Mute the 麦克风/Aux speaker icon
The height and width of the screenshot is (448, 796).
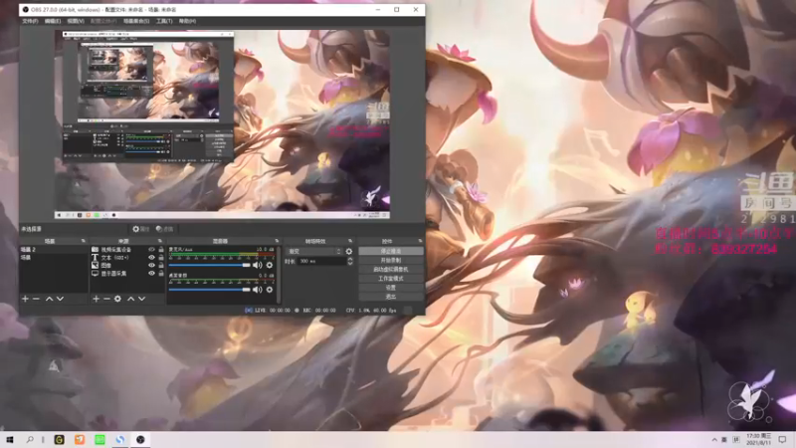pos(258,265)
